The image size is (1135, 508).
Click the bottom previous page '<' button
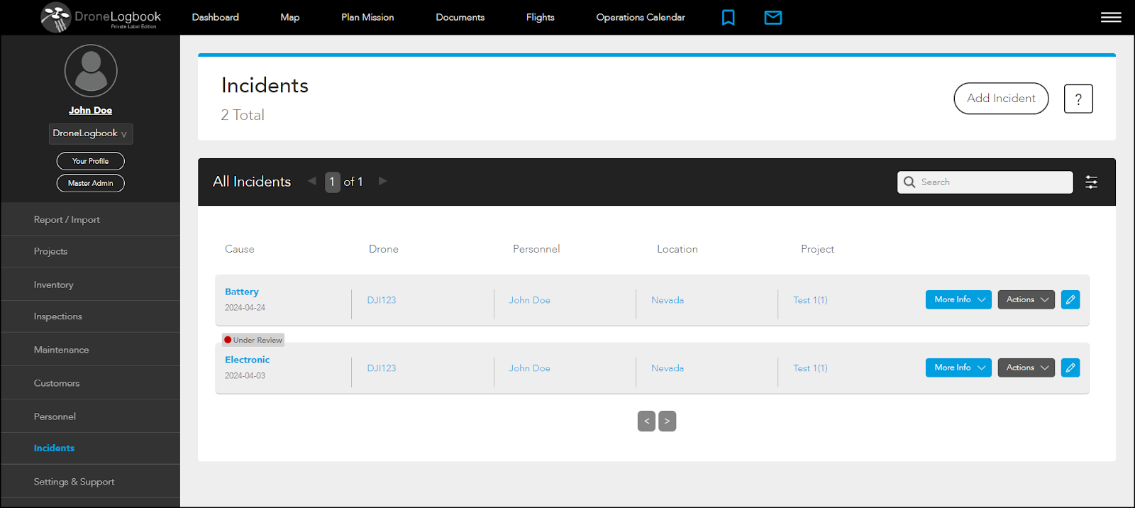[646, 421]
